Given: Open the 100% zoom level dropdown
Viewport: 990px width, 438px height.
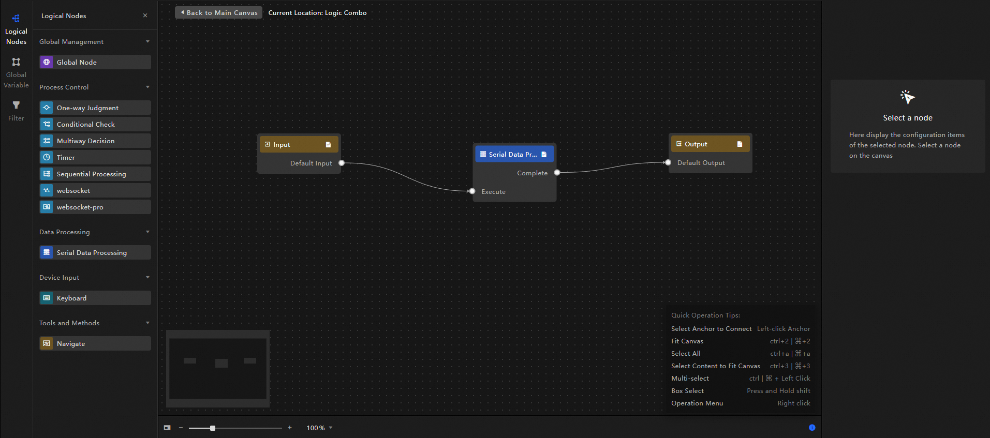Looking at the screenshot, I should (319, 428).
